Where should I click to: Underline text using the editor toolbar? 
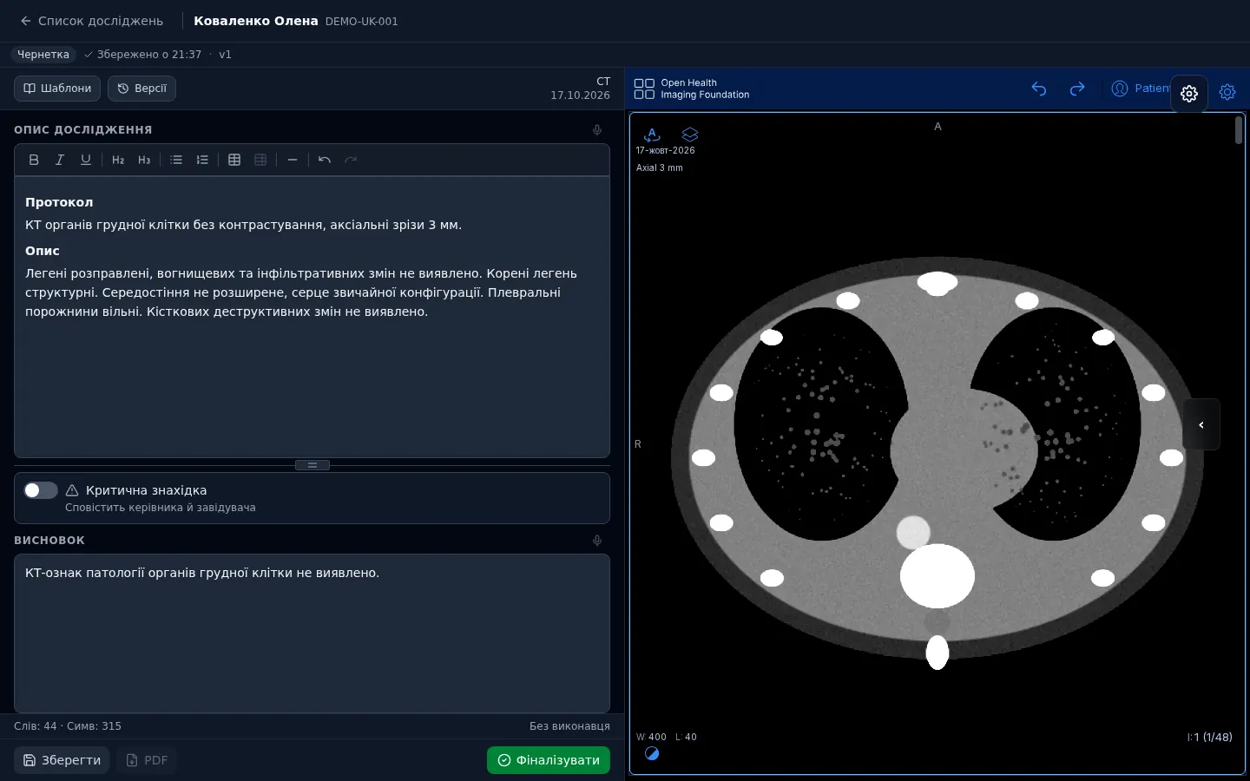pyautogui.click(x=86, y=160)
